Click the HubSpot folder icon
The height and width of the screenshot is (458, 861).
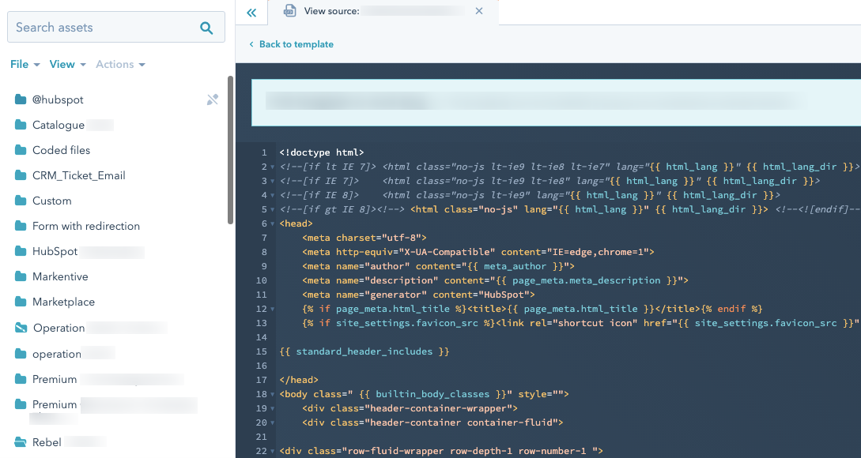tap(21, 250)
